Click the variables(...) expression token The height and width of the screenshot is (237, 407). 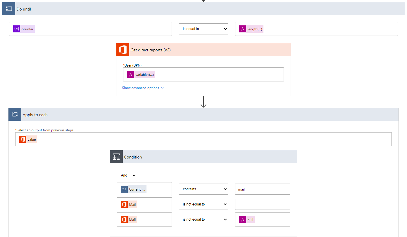[141, 74]
